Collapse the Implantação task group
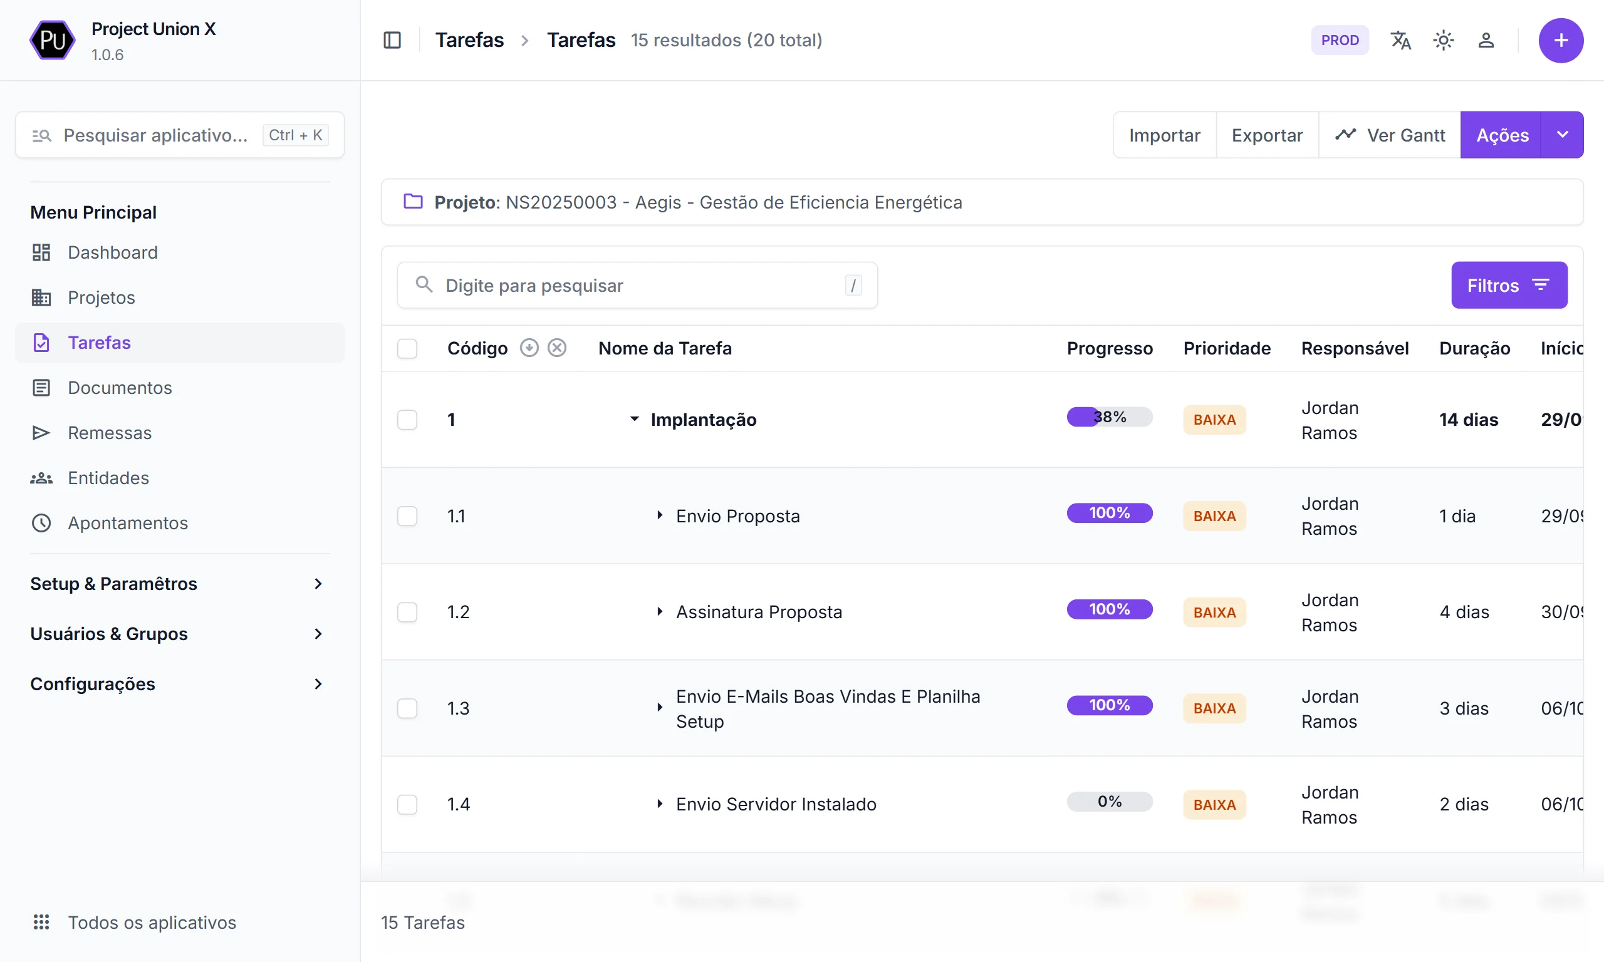 pos(634,420)
